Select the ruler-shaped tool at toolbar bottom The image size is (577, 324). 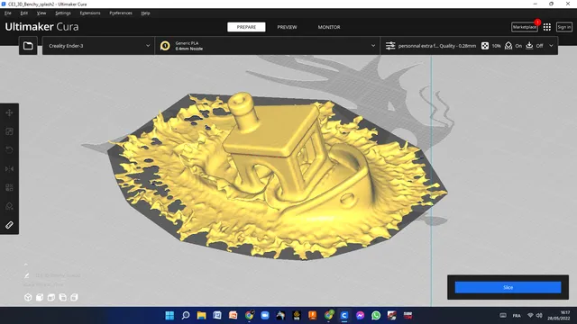tap(10, 225)
